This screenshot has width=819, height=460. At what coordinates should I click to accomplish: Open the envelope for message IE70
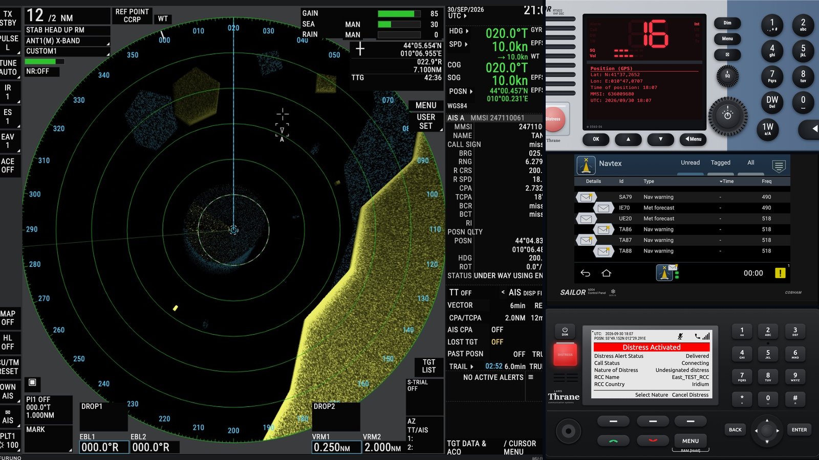(x=604, y=208)
